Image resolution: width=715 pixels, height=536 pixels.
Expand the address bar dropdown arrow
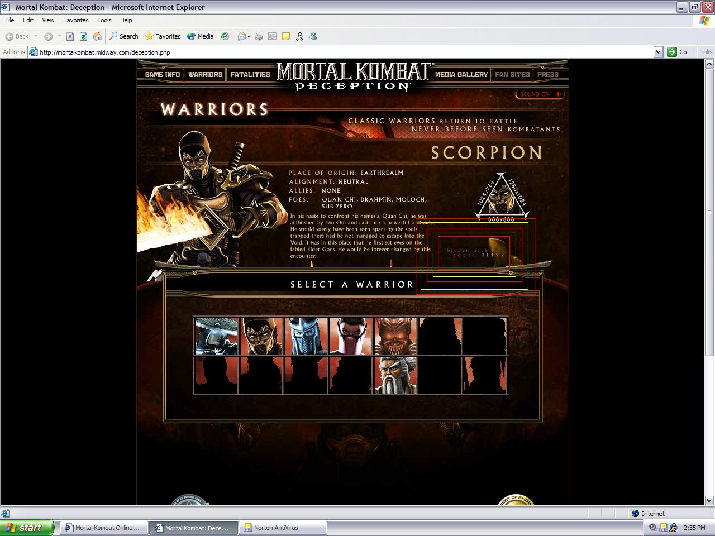point(657,52)
